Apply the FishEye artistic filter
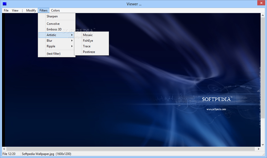 92,41
